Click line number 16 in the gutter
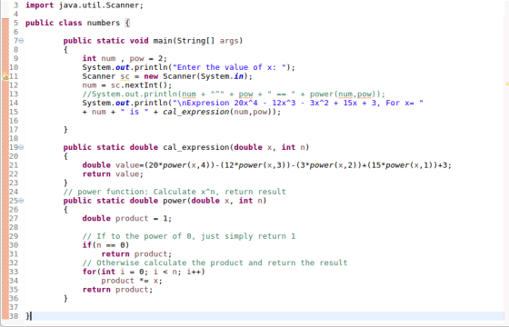 14,121
